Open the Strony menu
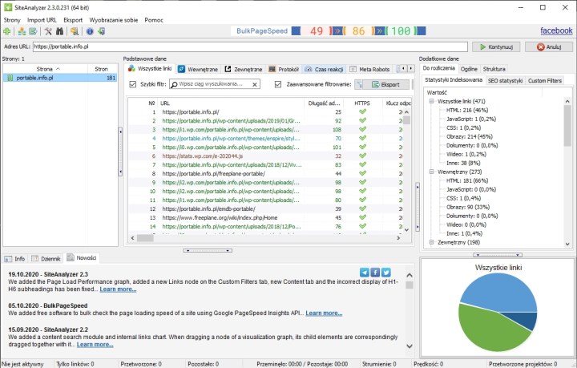Image resolution: width=577 pixels, height=368 pixels. (12, 20)
